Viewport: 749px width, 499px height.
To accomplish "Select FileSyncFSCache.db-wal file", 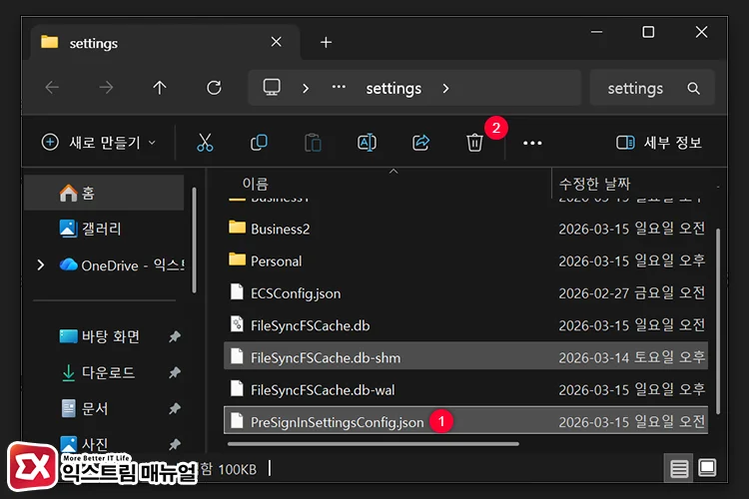I will click(x=465, y=389).
